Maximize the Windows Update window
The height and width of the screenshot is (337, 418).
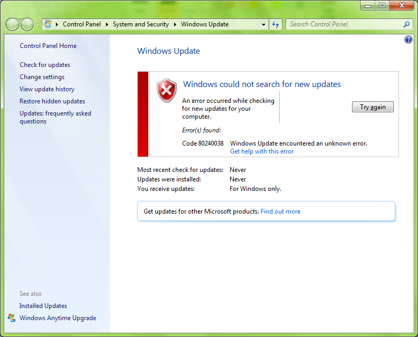coord(382,6)
